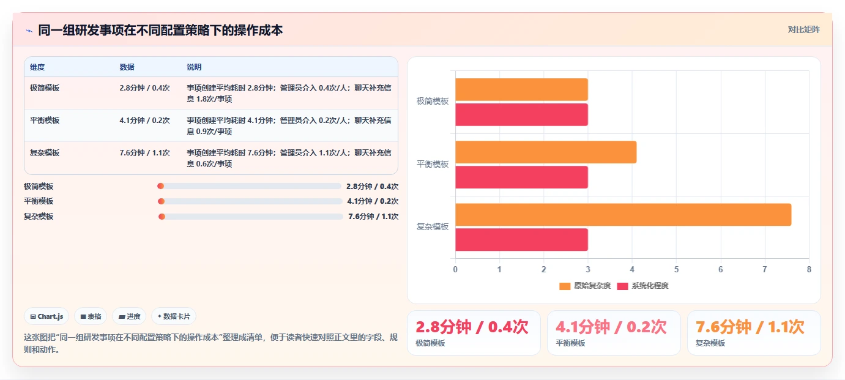Click the 4.1分钟 / 0.2次 value beside the progress bar
The height and width of the screenshot is (380, 845).
(373, 201)
